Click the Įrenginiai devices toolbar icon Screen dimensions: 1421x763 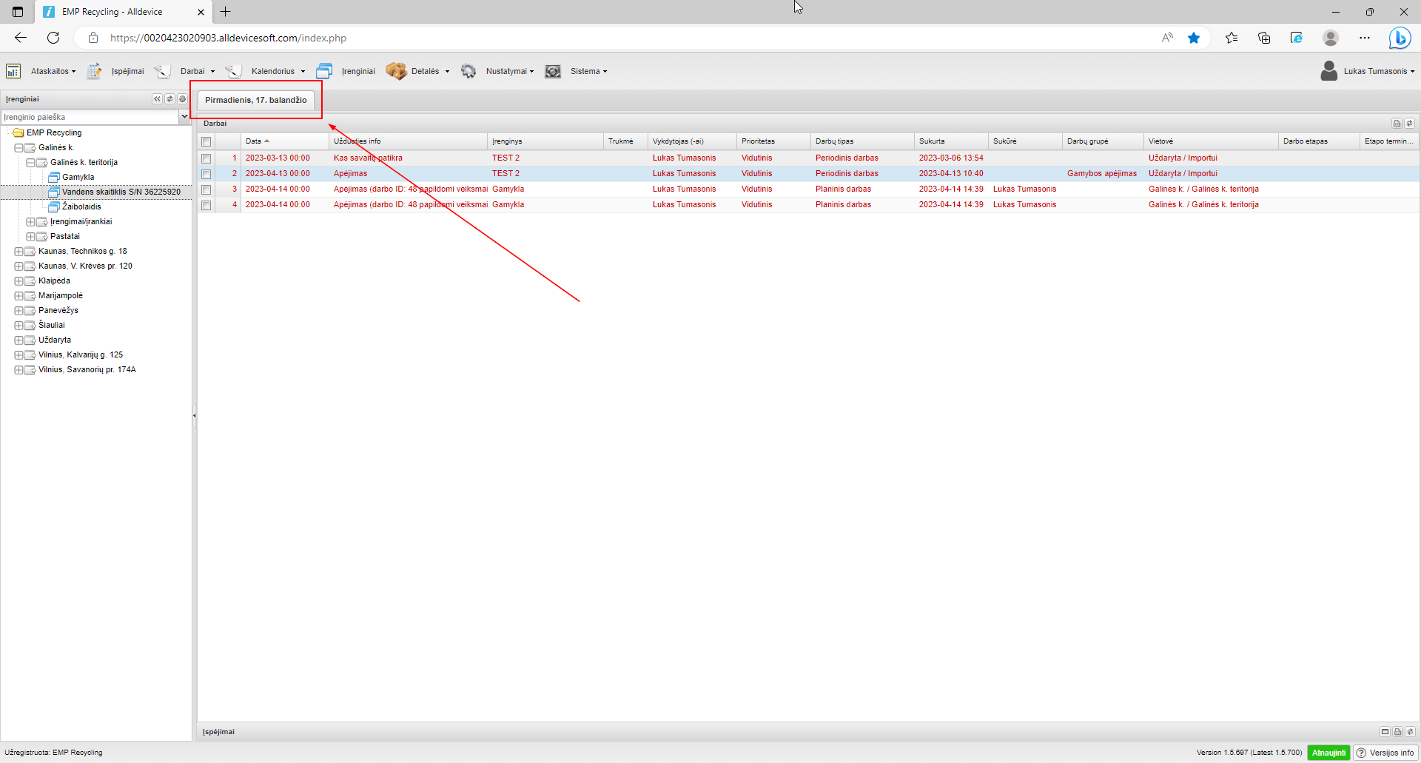pyautogui.click(x=324, y=71)
